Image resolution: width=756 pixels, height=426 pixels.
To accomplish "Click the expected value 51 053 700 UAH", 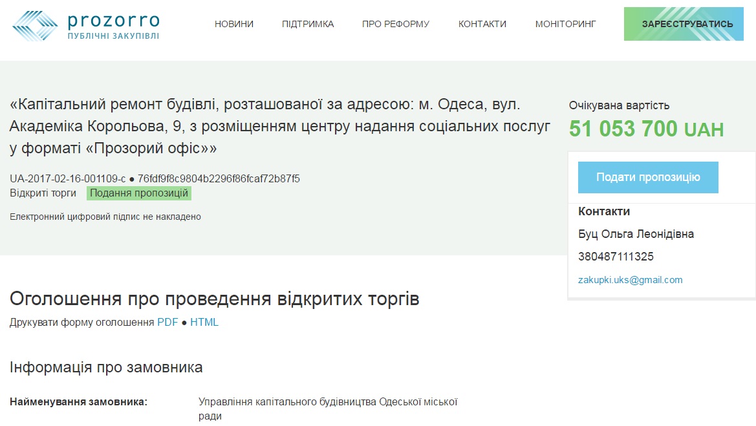I will (646, 129).
